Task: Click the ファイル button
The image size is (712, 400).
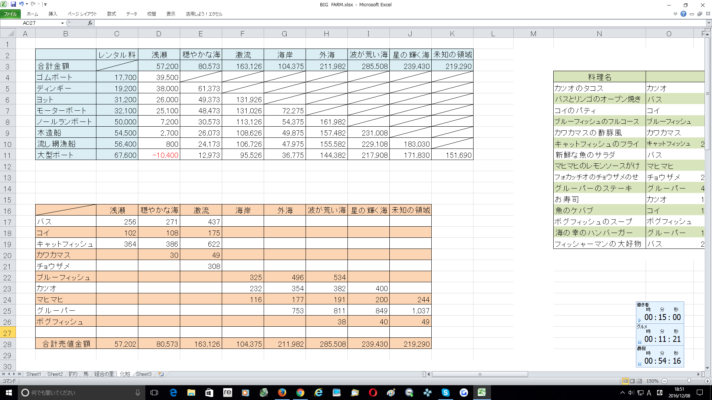Action: [10, 14]
